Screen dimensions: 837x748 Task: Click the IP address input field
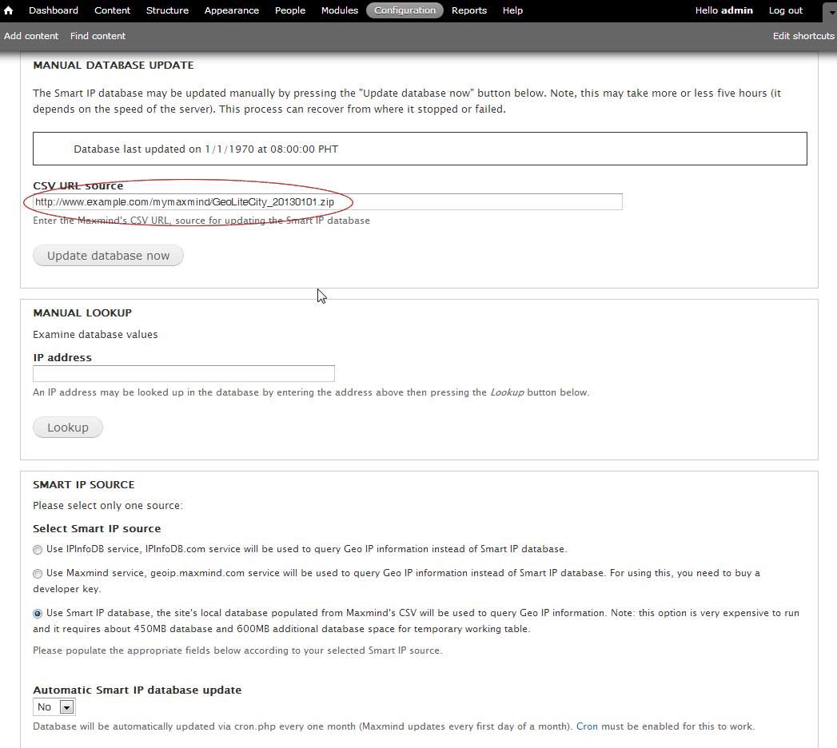(x=183, y=373)
